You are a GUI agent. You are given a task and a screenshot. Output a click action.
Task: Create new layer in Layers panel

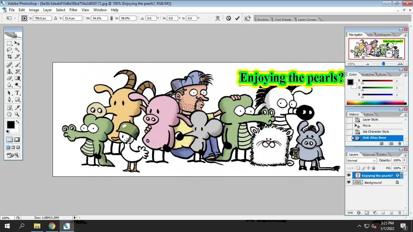tap(391, 213)
